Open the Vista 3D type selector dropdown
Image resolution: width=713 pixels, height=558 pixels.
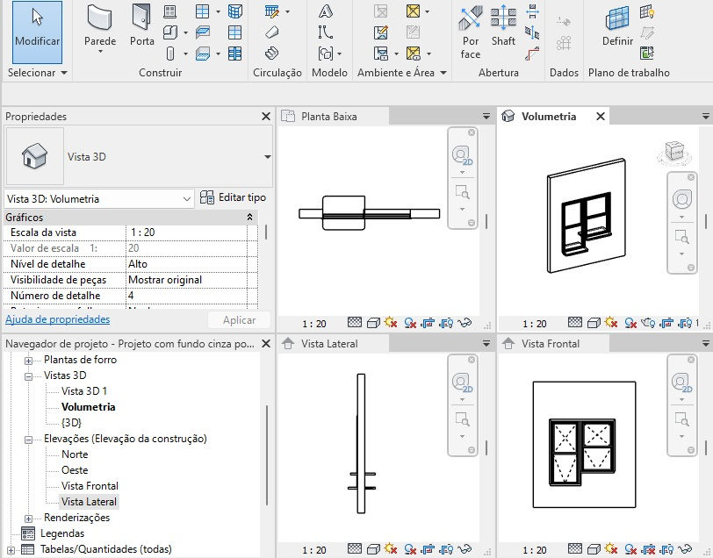click(x=267, y=157)
